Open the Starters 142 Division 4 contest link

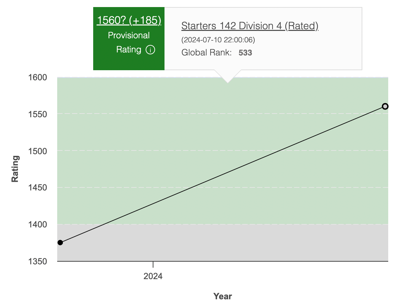pyautogui.click(x=250, y=26)
